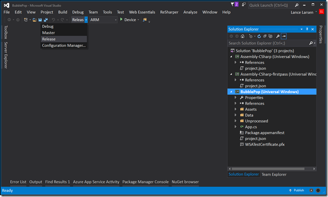This screenshot has height=197, width=328.
Task: Select Release from configuration list
Action: pyautogui.click(x=64, y=39)
